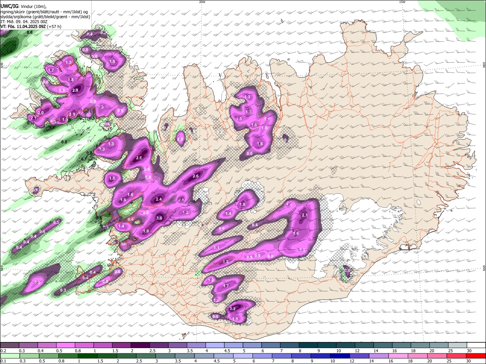
Task: Pick the lightest green 0.1–0.3 rain legend swatch
Action: [9, 356]
